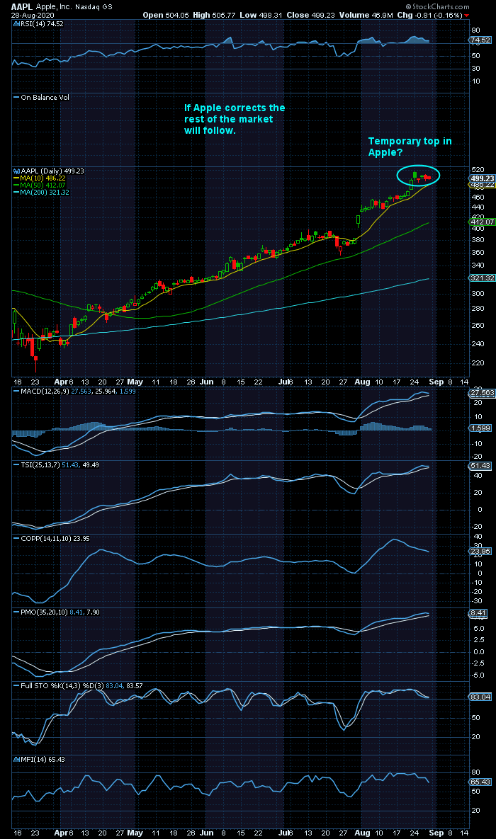Screen dimensions: 496x839
Task: Click the 'Close 499.23' header value
Action: pyautogui.click(x=312, y=16)
